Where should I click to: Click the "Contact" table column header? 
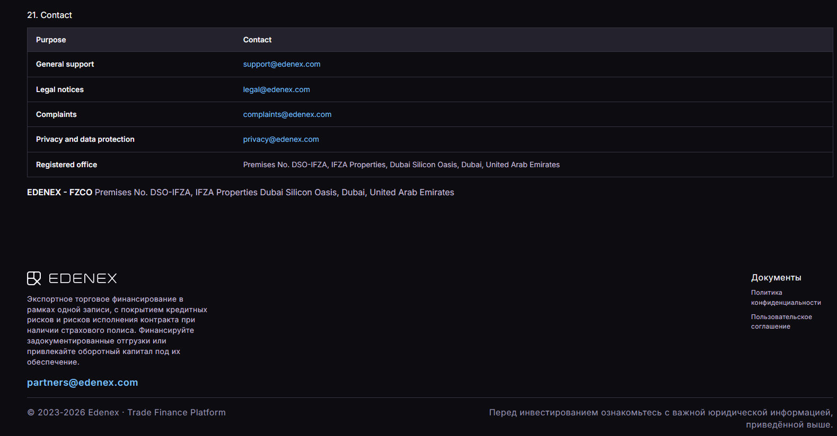(x=257, y=40)
